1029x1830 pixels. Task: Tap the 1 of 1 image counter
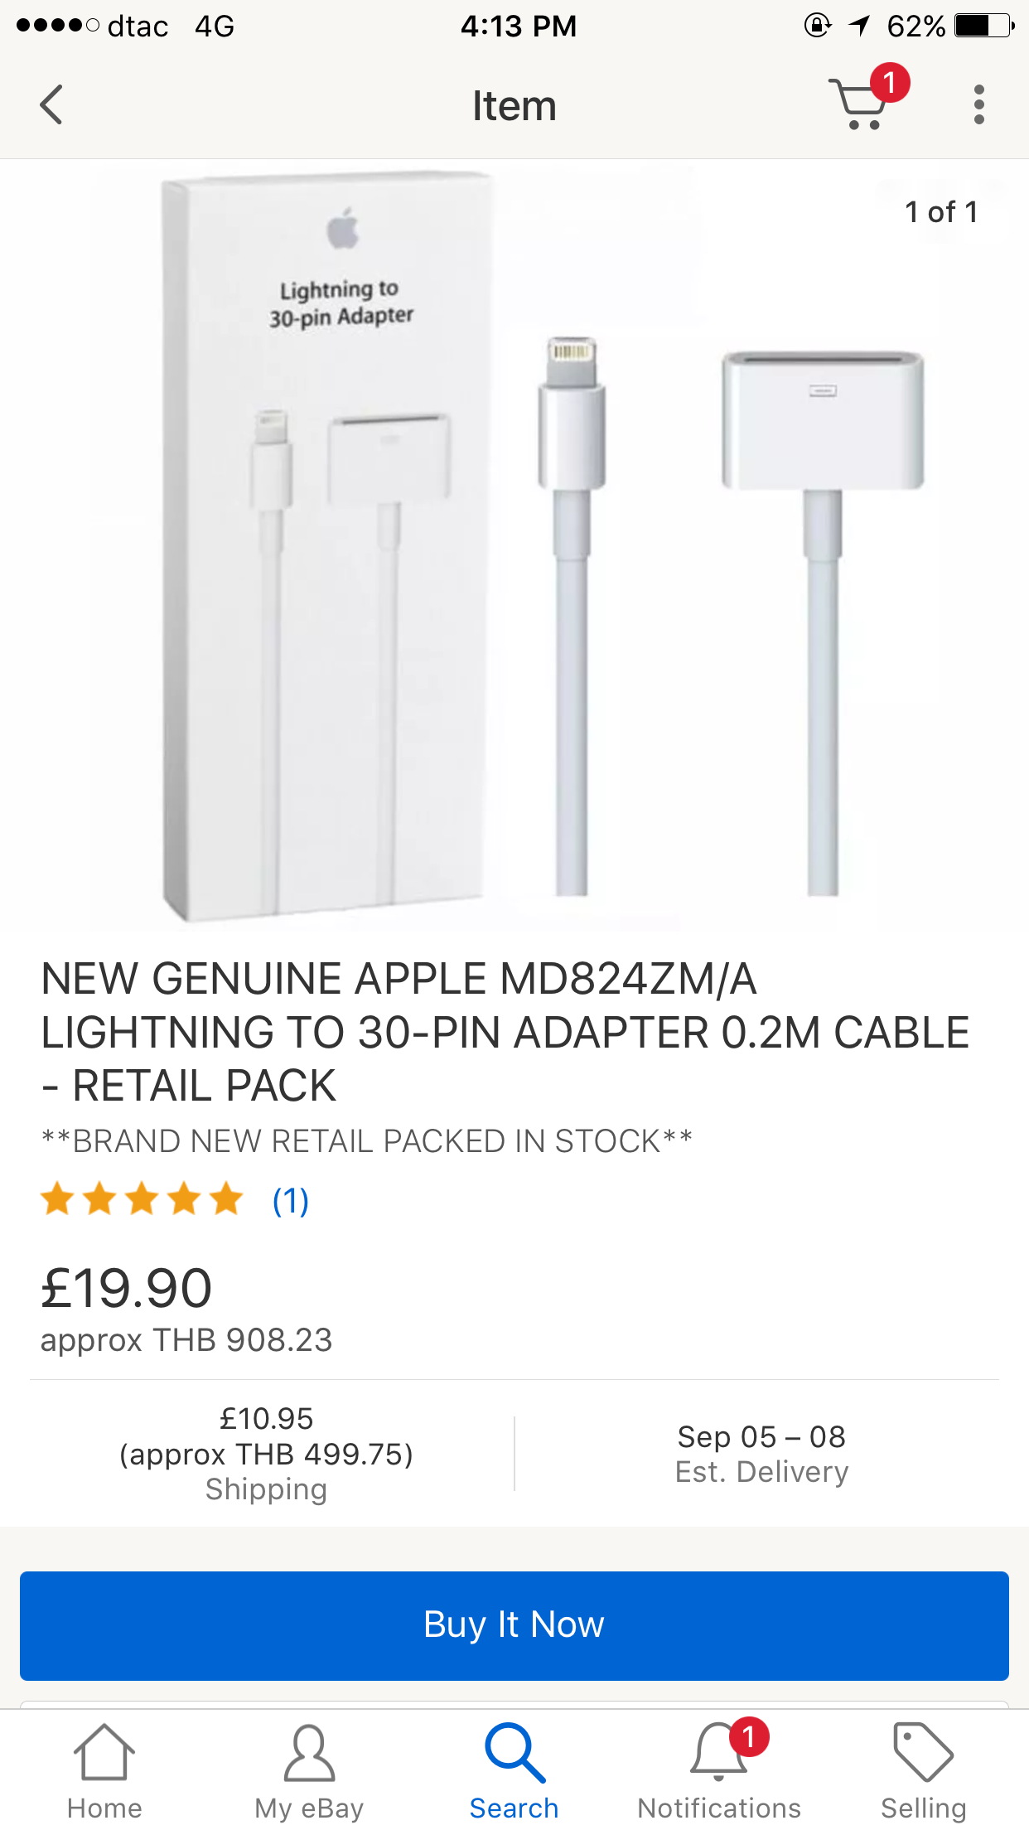(941, 212)
